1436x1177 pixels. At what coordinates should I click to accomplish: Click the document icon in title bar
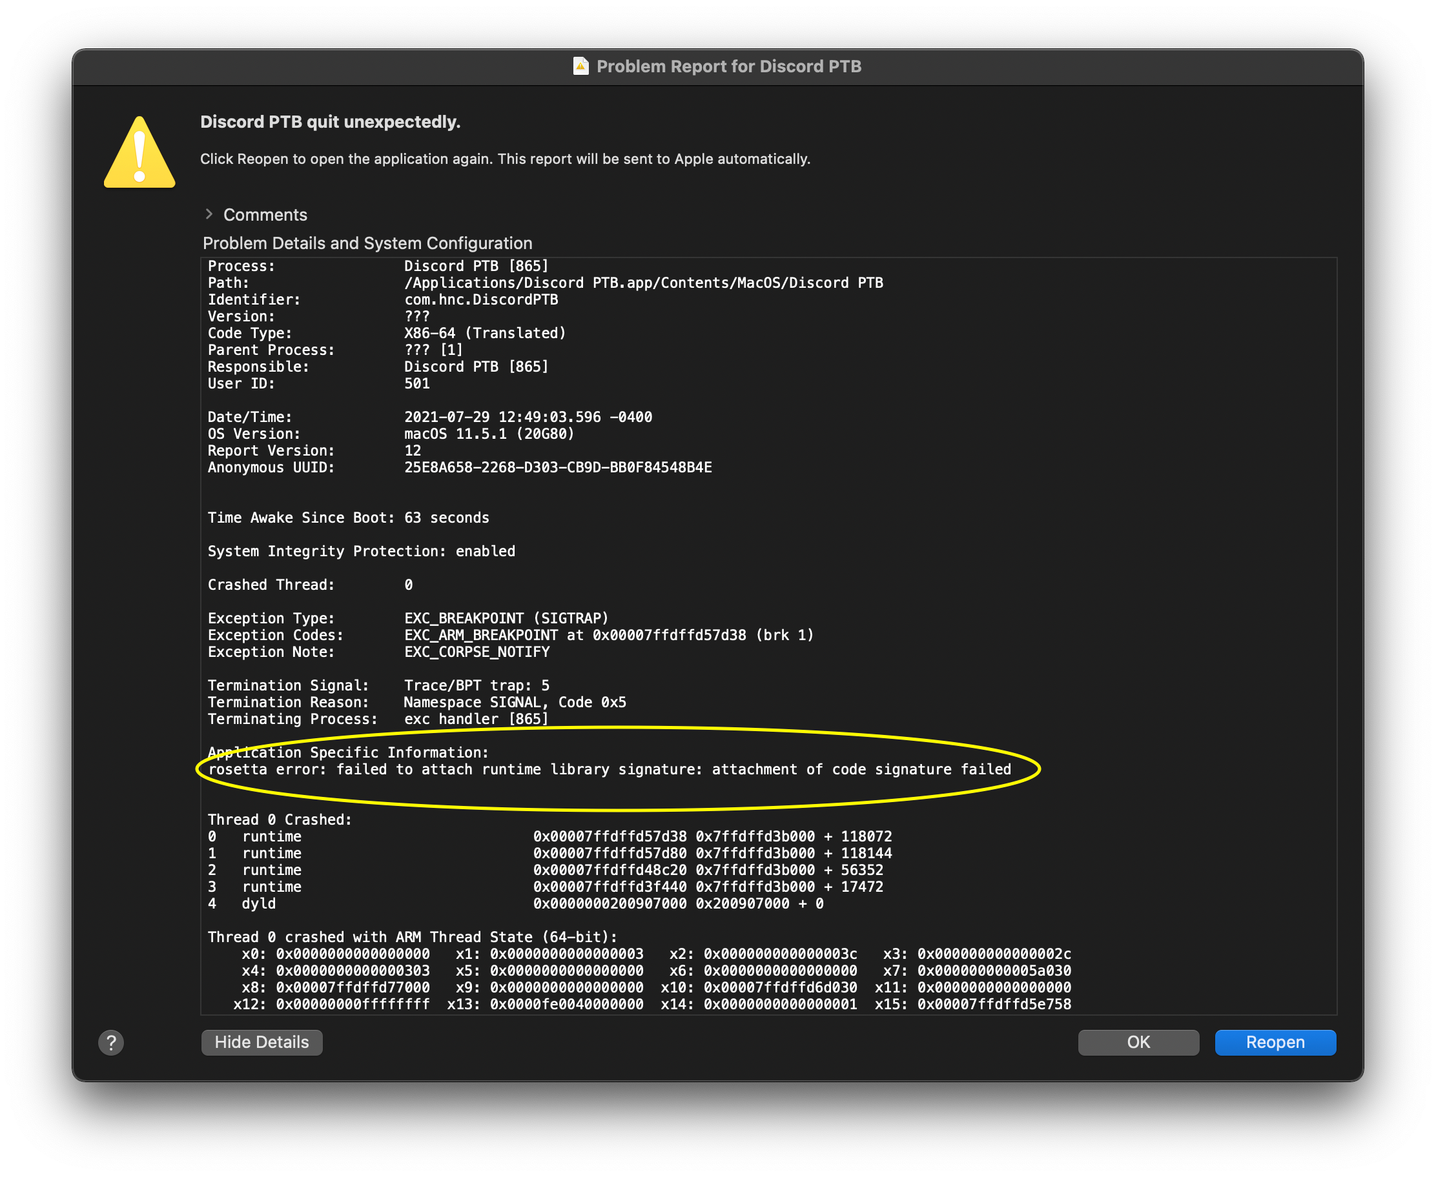580,66
